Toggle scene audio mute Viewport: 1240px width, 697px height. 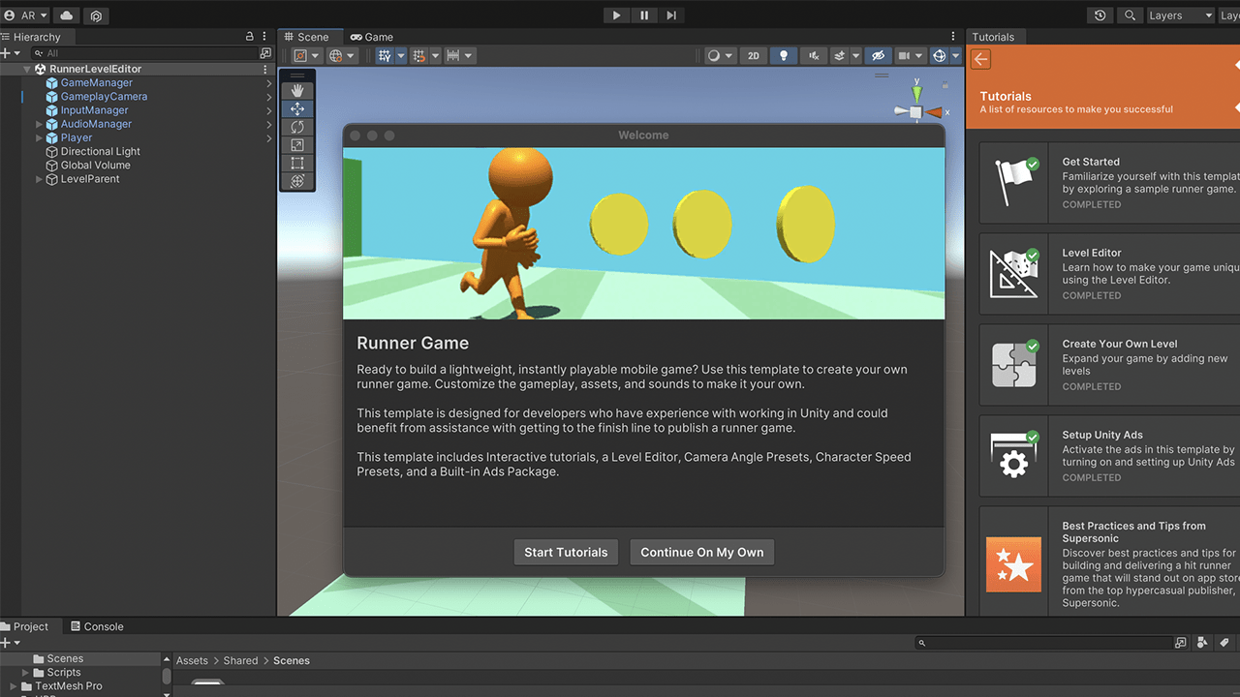(814, 56)
